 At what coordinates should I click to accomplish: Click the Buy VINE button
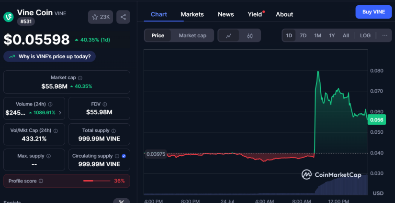click(373, 11)
